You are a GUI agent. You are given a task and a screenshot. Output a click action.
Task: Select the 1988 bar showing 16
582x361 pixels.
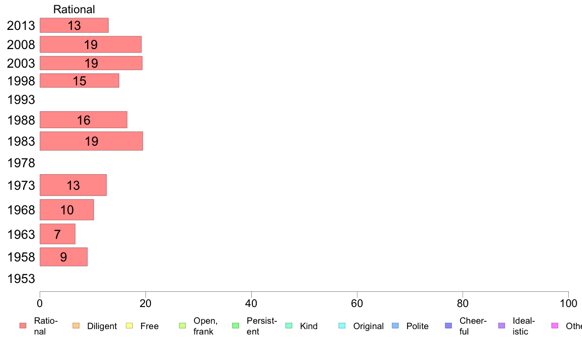(x=83, y=120)
